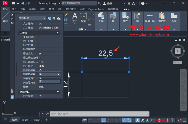The image size is (188, 124).
Task: Collapse the 主单位 section
Action: click(x=58, y=33)
